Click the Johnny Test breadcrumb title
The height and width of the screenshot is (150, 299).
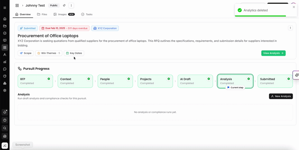pyautogui.click(x=35, y=6)
